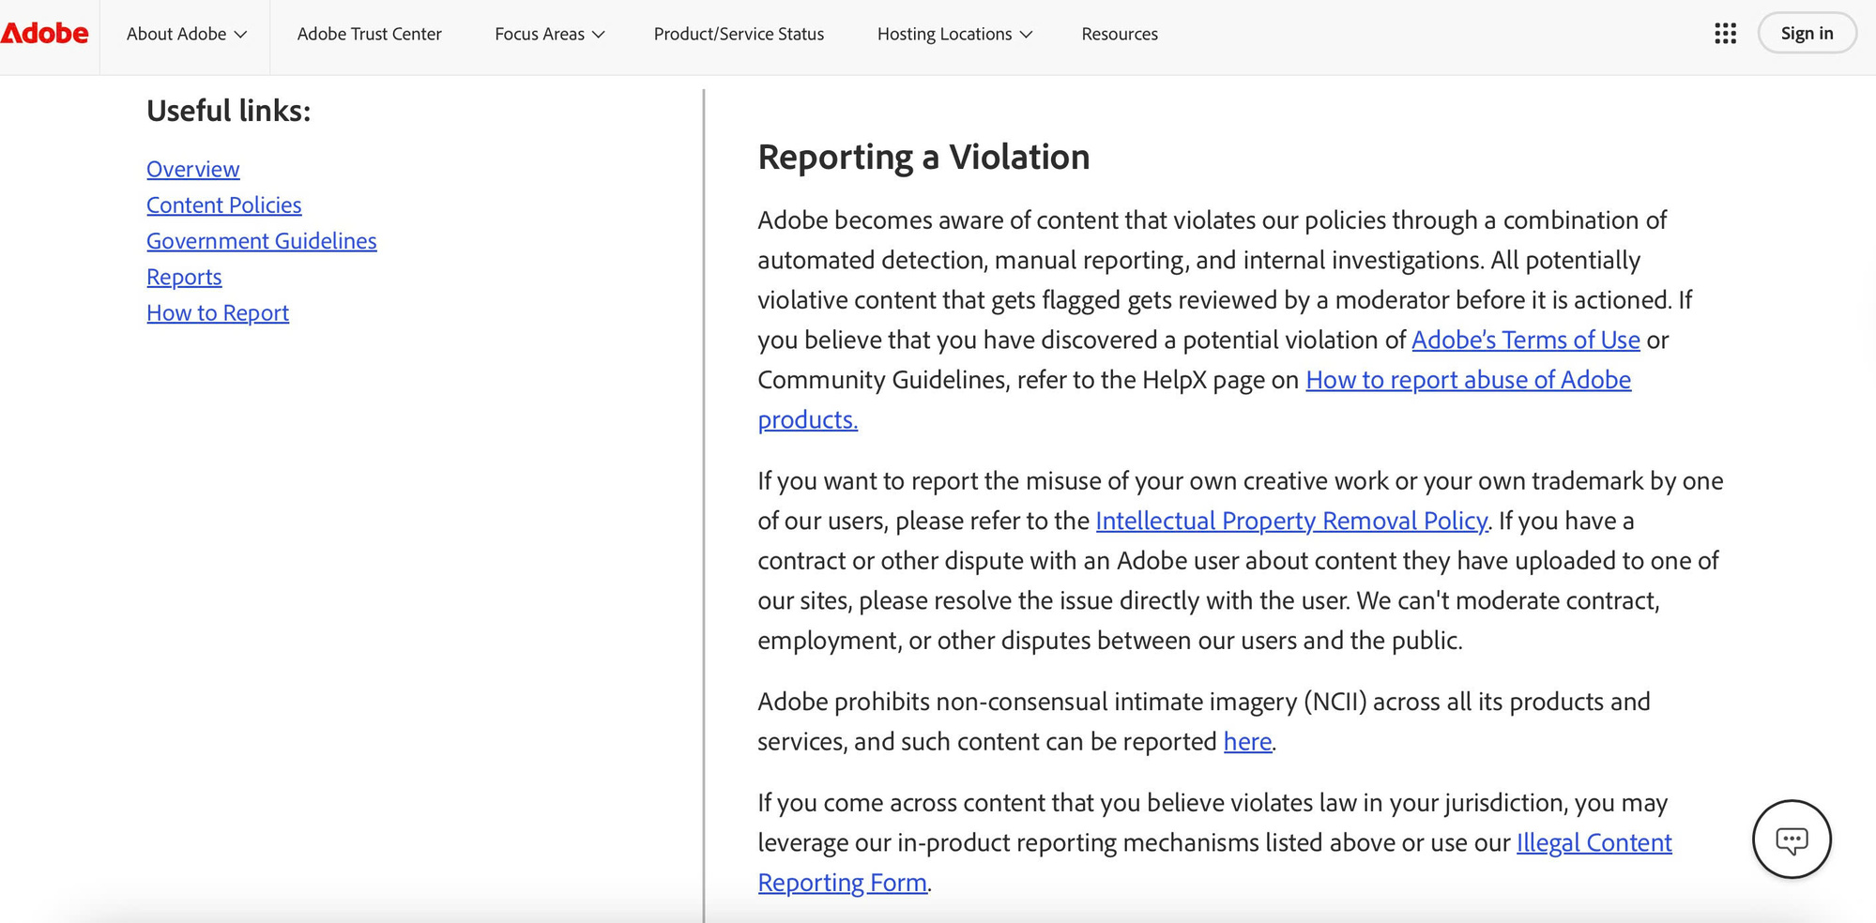Open Product/Service Status page

(739, 34)
